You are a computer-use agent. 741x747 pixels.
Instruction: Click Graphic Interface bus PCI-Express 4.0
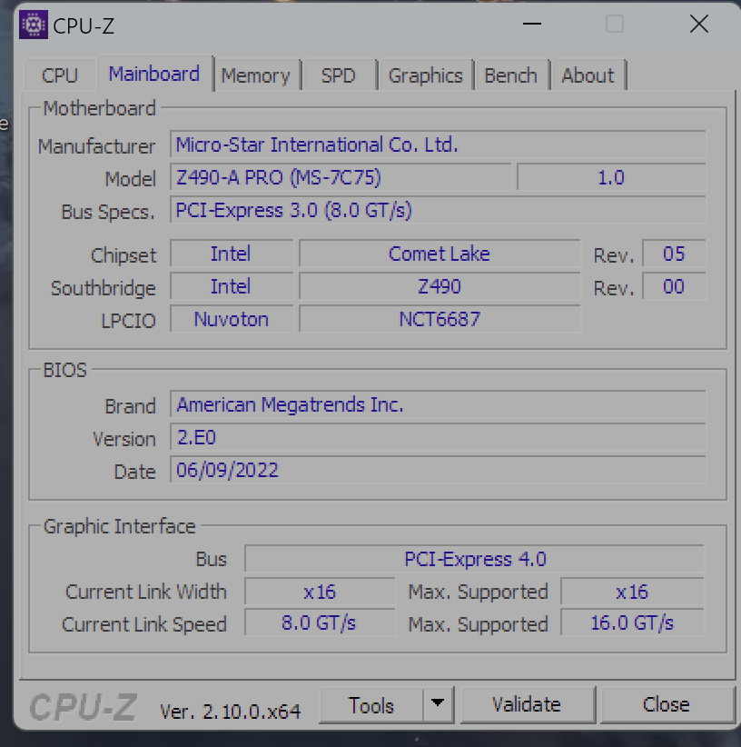475,559
